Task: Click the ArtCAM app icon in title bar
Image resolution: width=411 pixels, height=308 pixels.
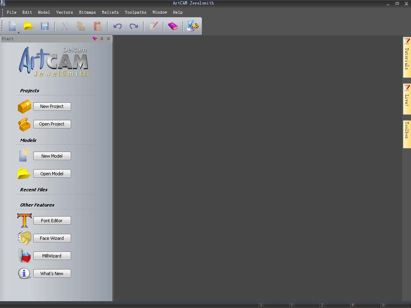Action: (3, 3)
